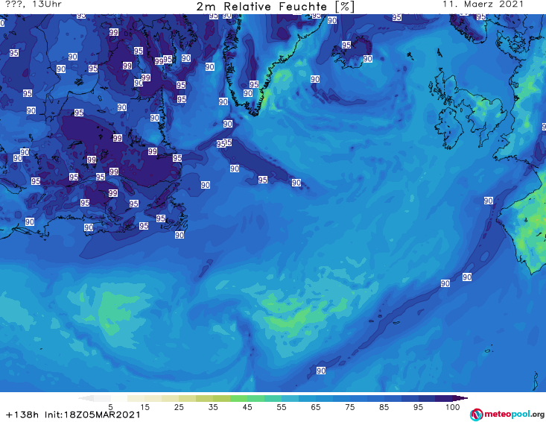
Task: Pick the pale white legend swatch above 5
Action: pyautogui.click(x=119, y=398)
